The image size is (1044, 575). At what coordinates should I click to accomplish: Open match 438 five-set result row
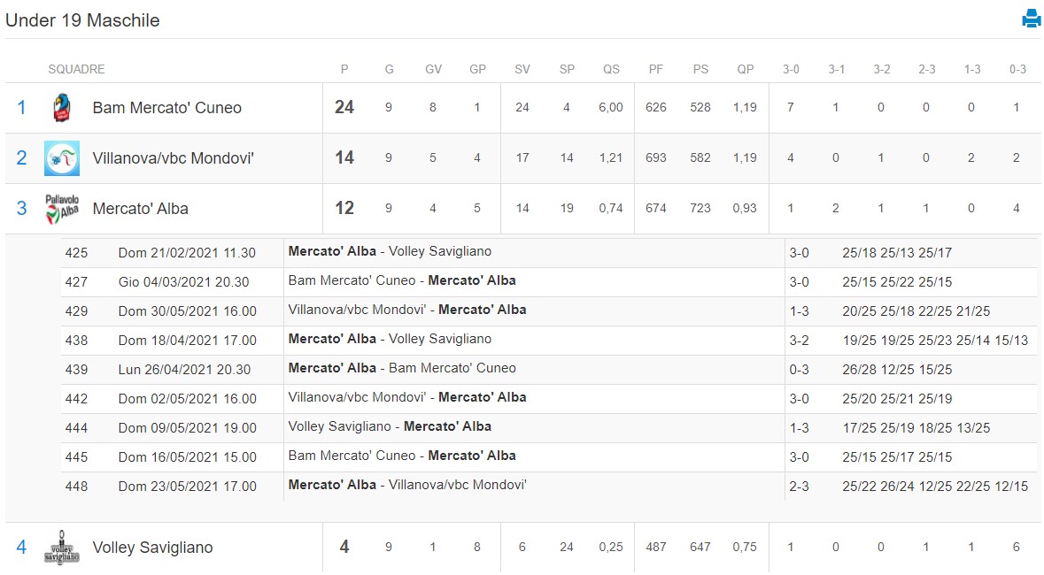(549, 341)
